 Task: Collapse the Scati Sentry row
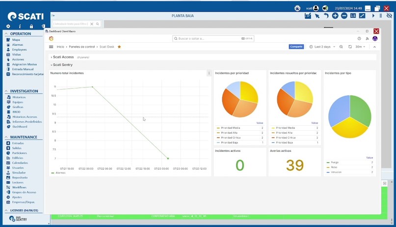point(62,65)
